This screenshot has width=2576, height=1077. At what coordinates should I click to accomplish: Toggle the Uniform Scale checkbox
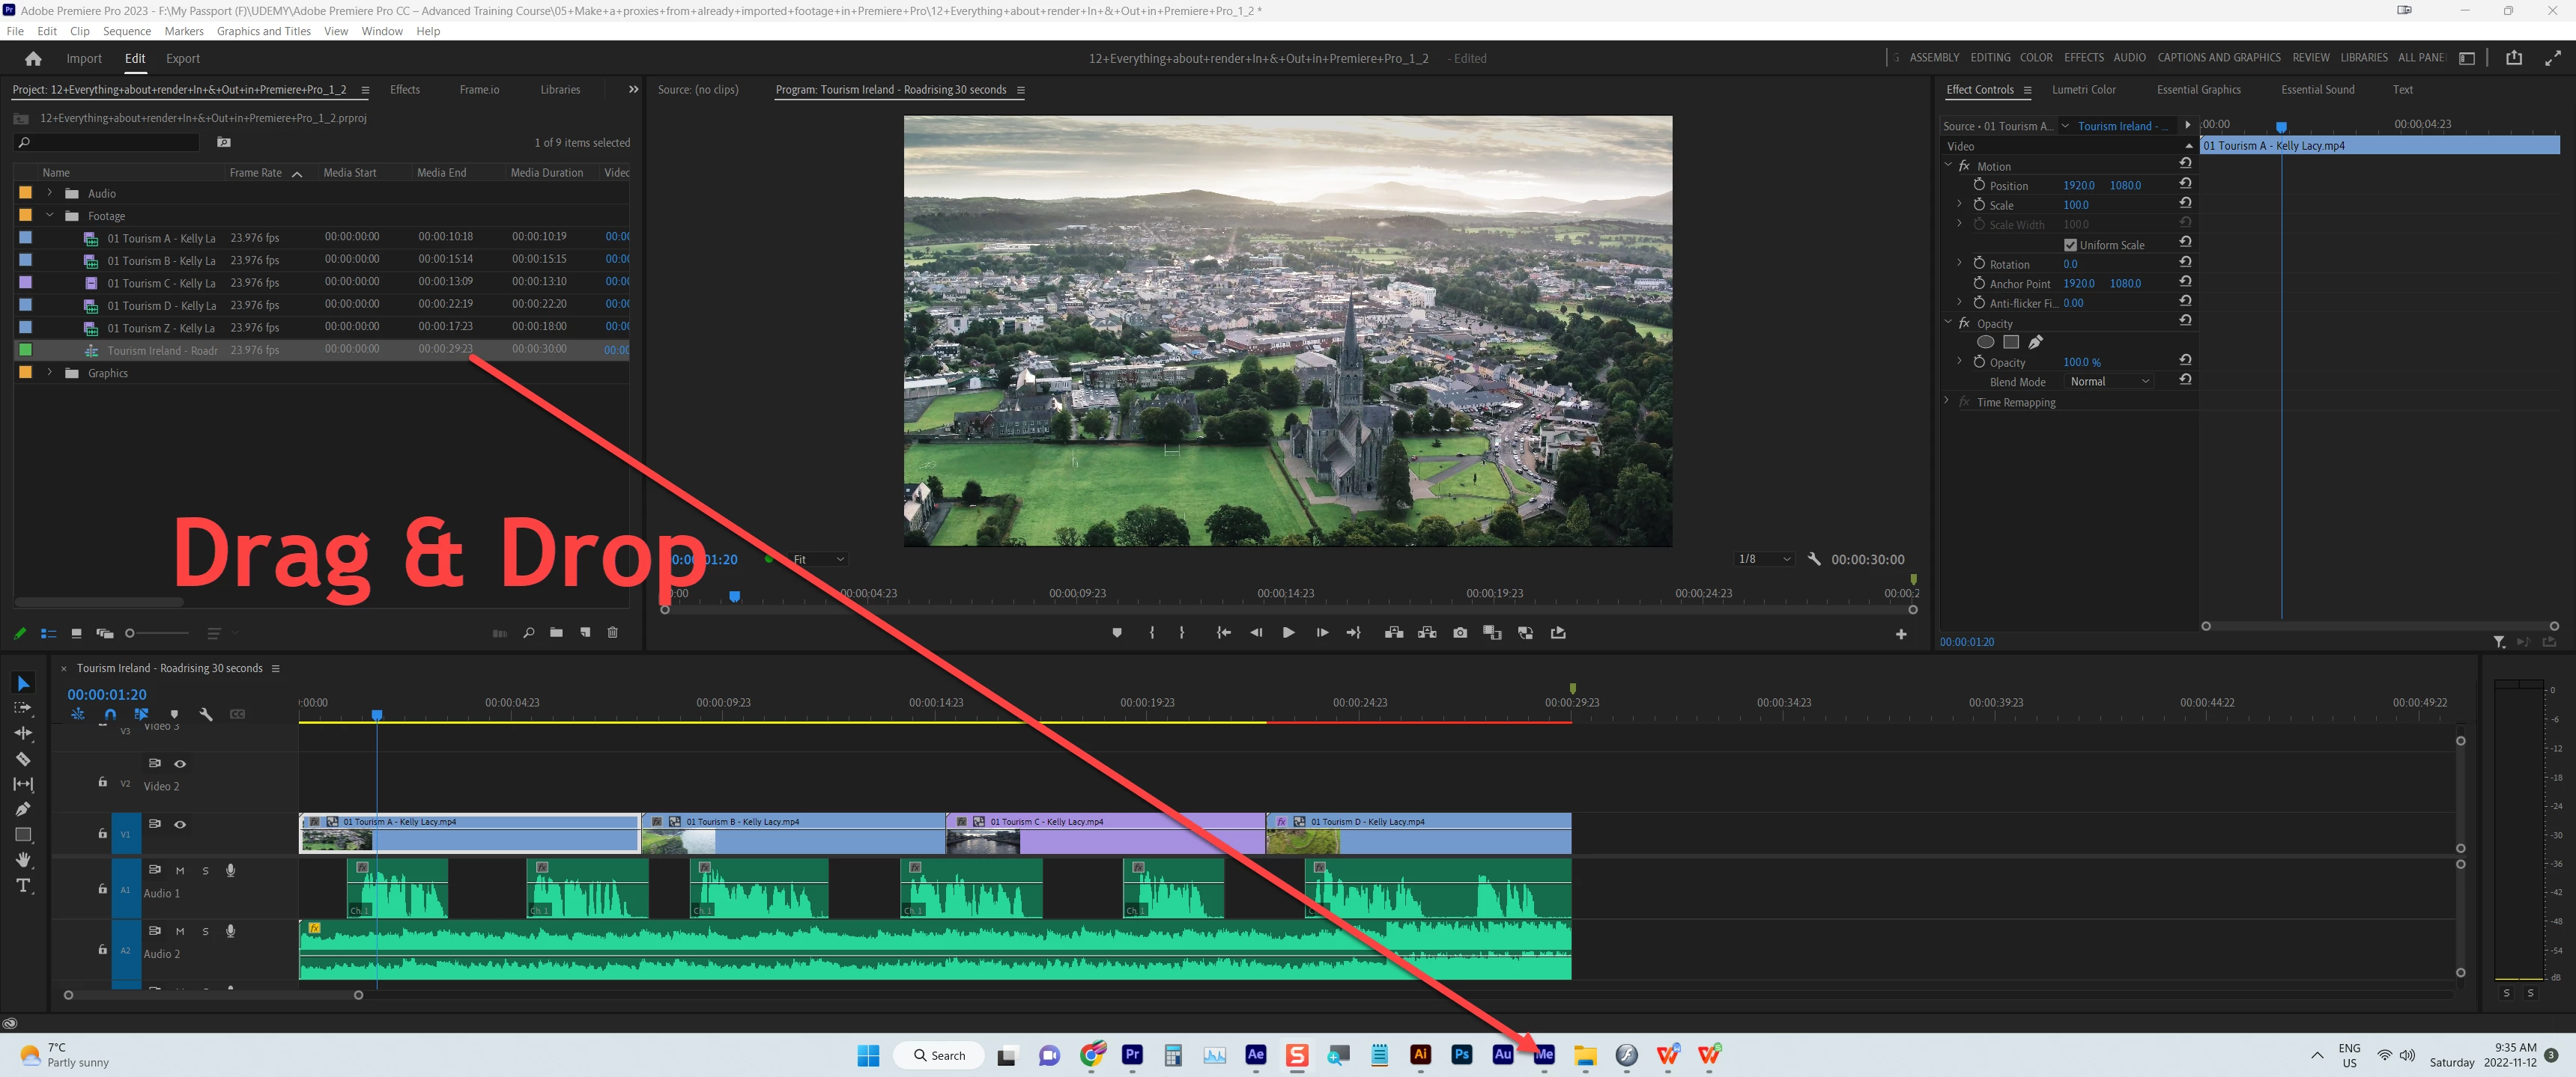(2070, 245)
